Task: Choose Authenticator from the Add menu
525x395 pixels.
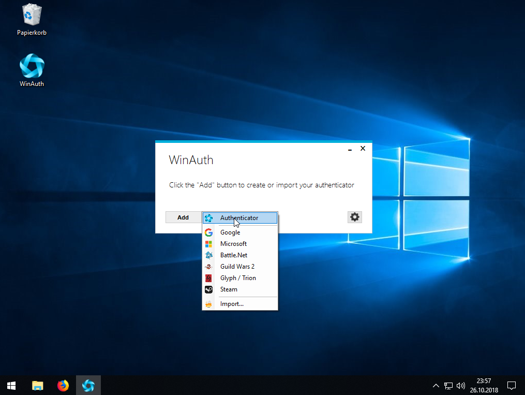Action: coord(239,218)
